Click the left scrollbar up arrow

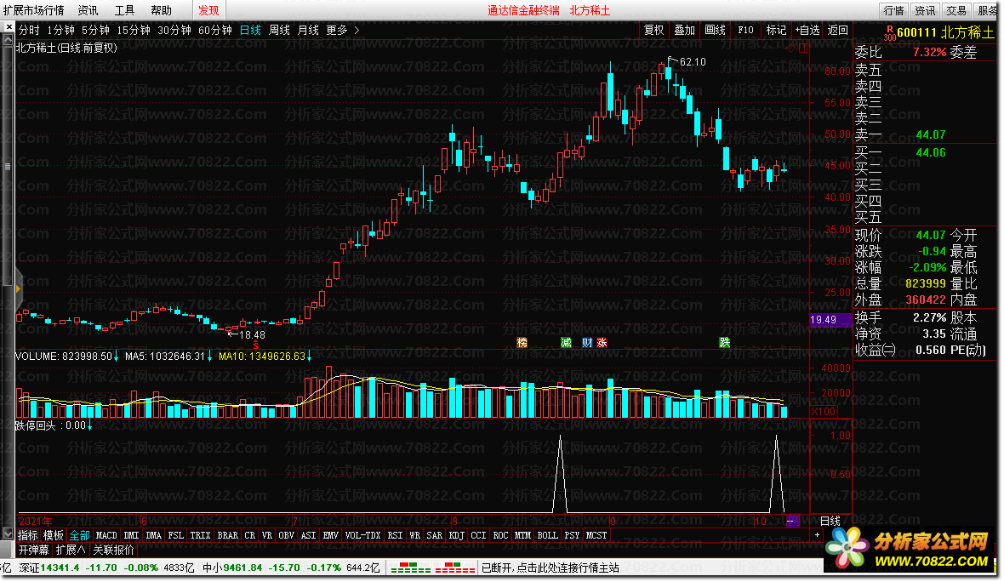(9, 40)
